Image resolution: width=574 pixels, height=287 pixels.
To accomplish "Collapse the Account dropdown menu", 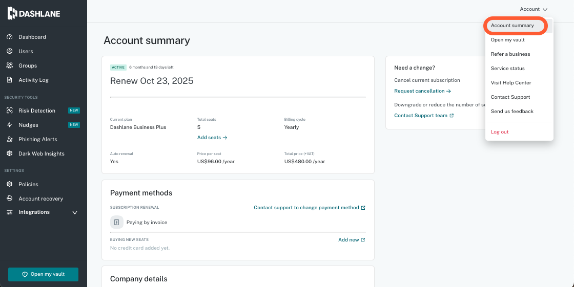I will point(534,9).
